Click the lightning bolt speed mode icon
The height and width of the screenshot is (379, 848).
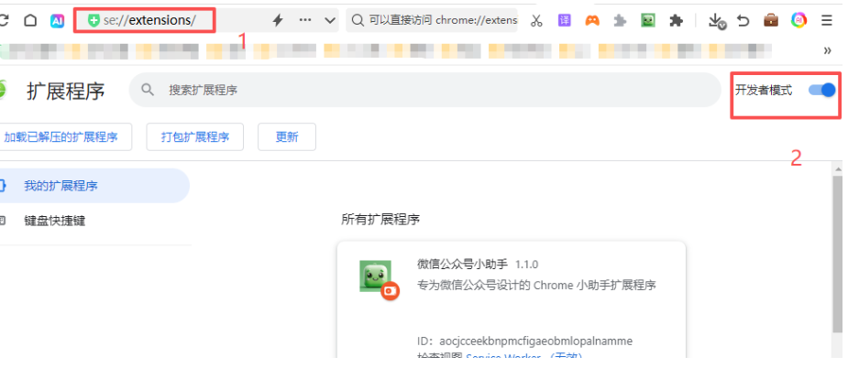pos(278,20)
